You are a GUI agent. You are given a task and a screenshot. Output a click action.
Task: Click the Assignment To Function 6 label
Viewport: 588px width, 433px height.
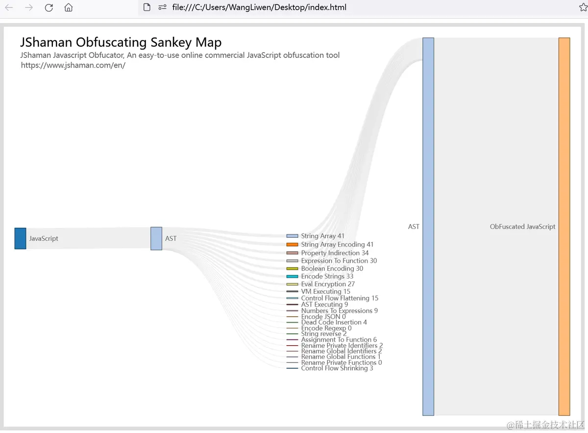coord(339,340)
